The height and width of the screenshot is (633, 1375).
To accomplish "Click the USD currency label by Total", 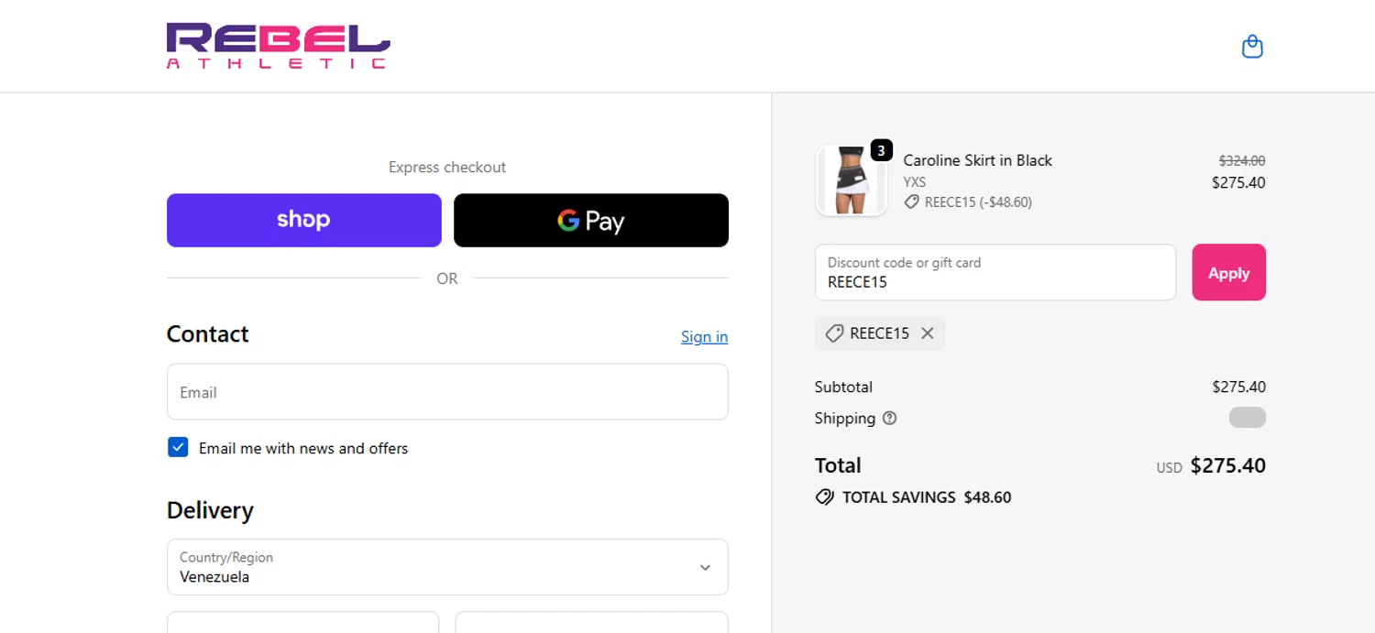I will pos(1169,467).
